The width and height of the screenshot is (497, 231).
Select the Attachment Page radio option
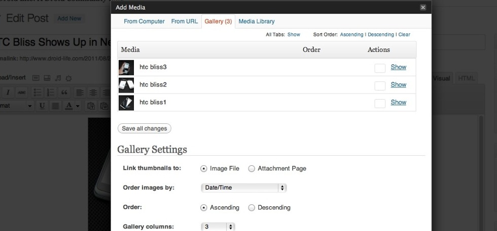(x=252, y=169)
